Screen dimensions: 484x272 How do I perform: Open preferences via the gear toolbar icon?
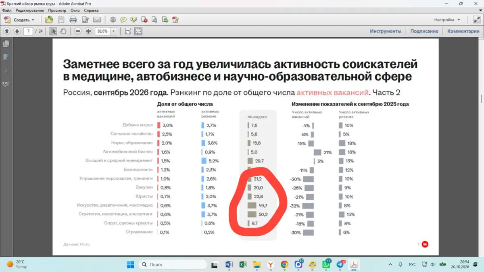coord(113,19)
